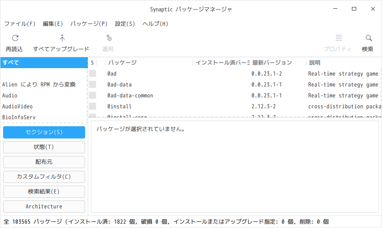Click the Synaptic パッケージマネージャ title bar
The image size is (382, 228).
pos(191,9)
